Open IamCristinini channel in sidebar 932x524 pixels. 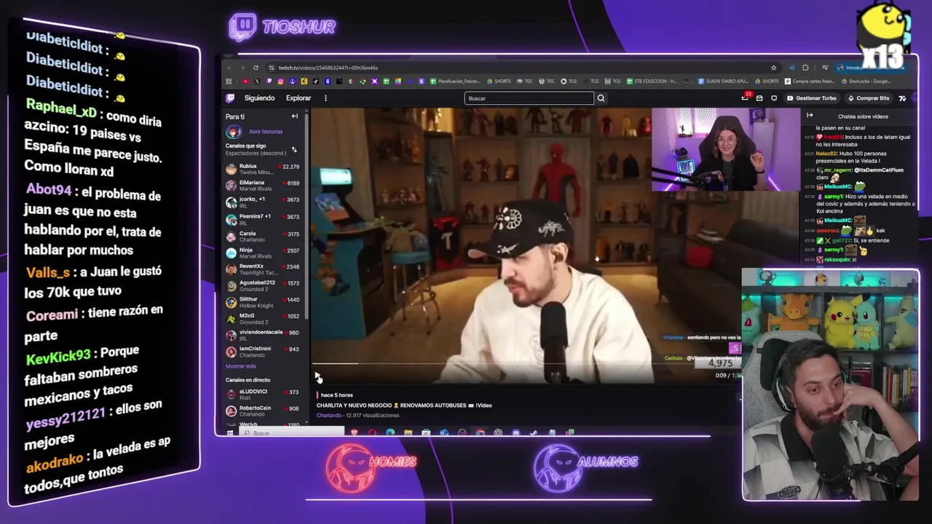coord(262,352)
